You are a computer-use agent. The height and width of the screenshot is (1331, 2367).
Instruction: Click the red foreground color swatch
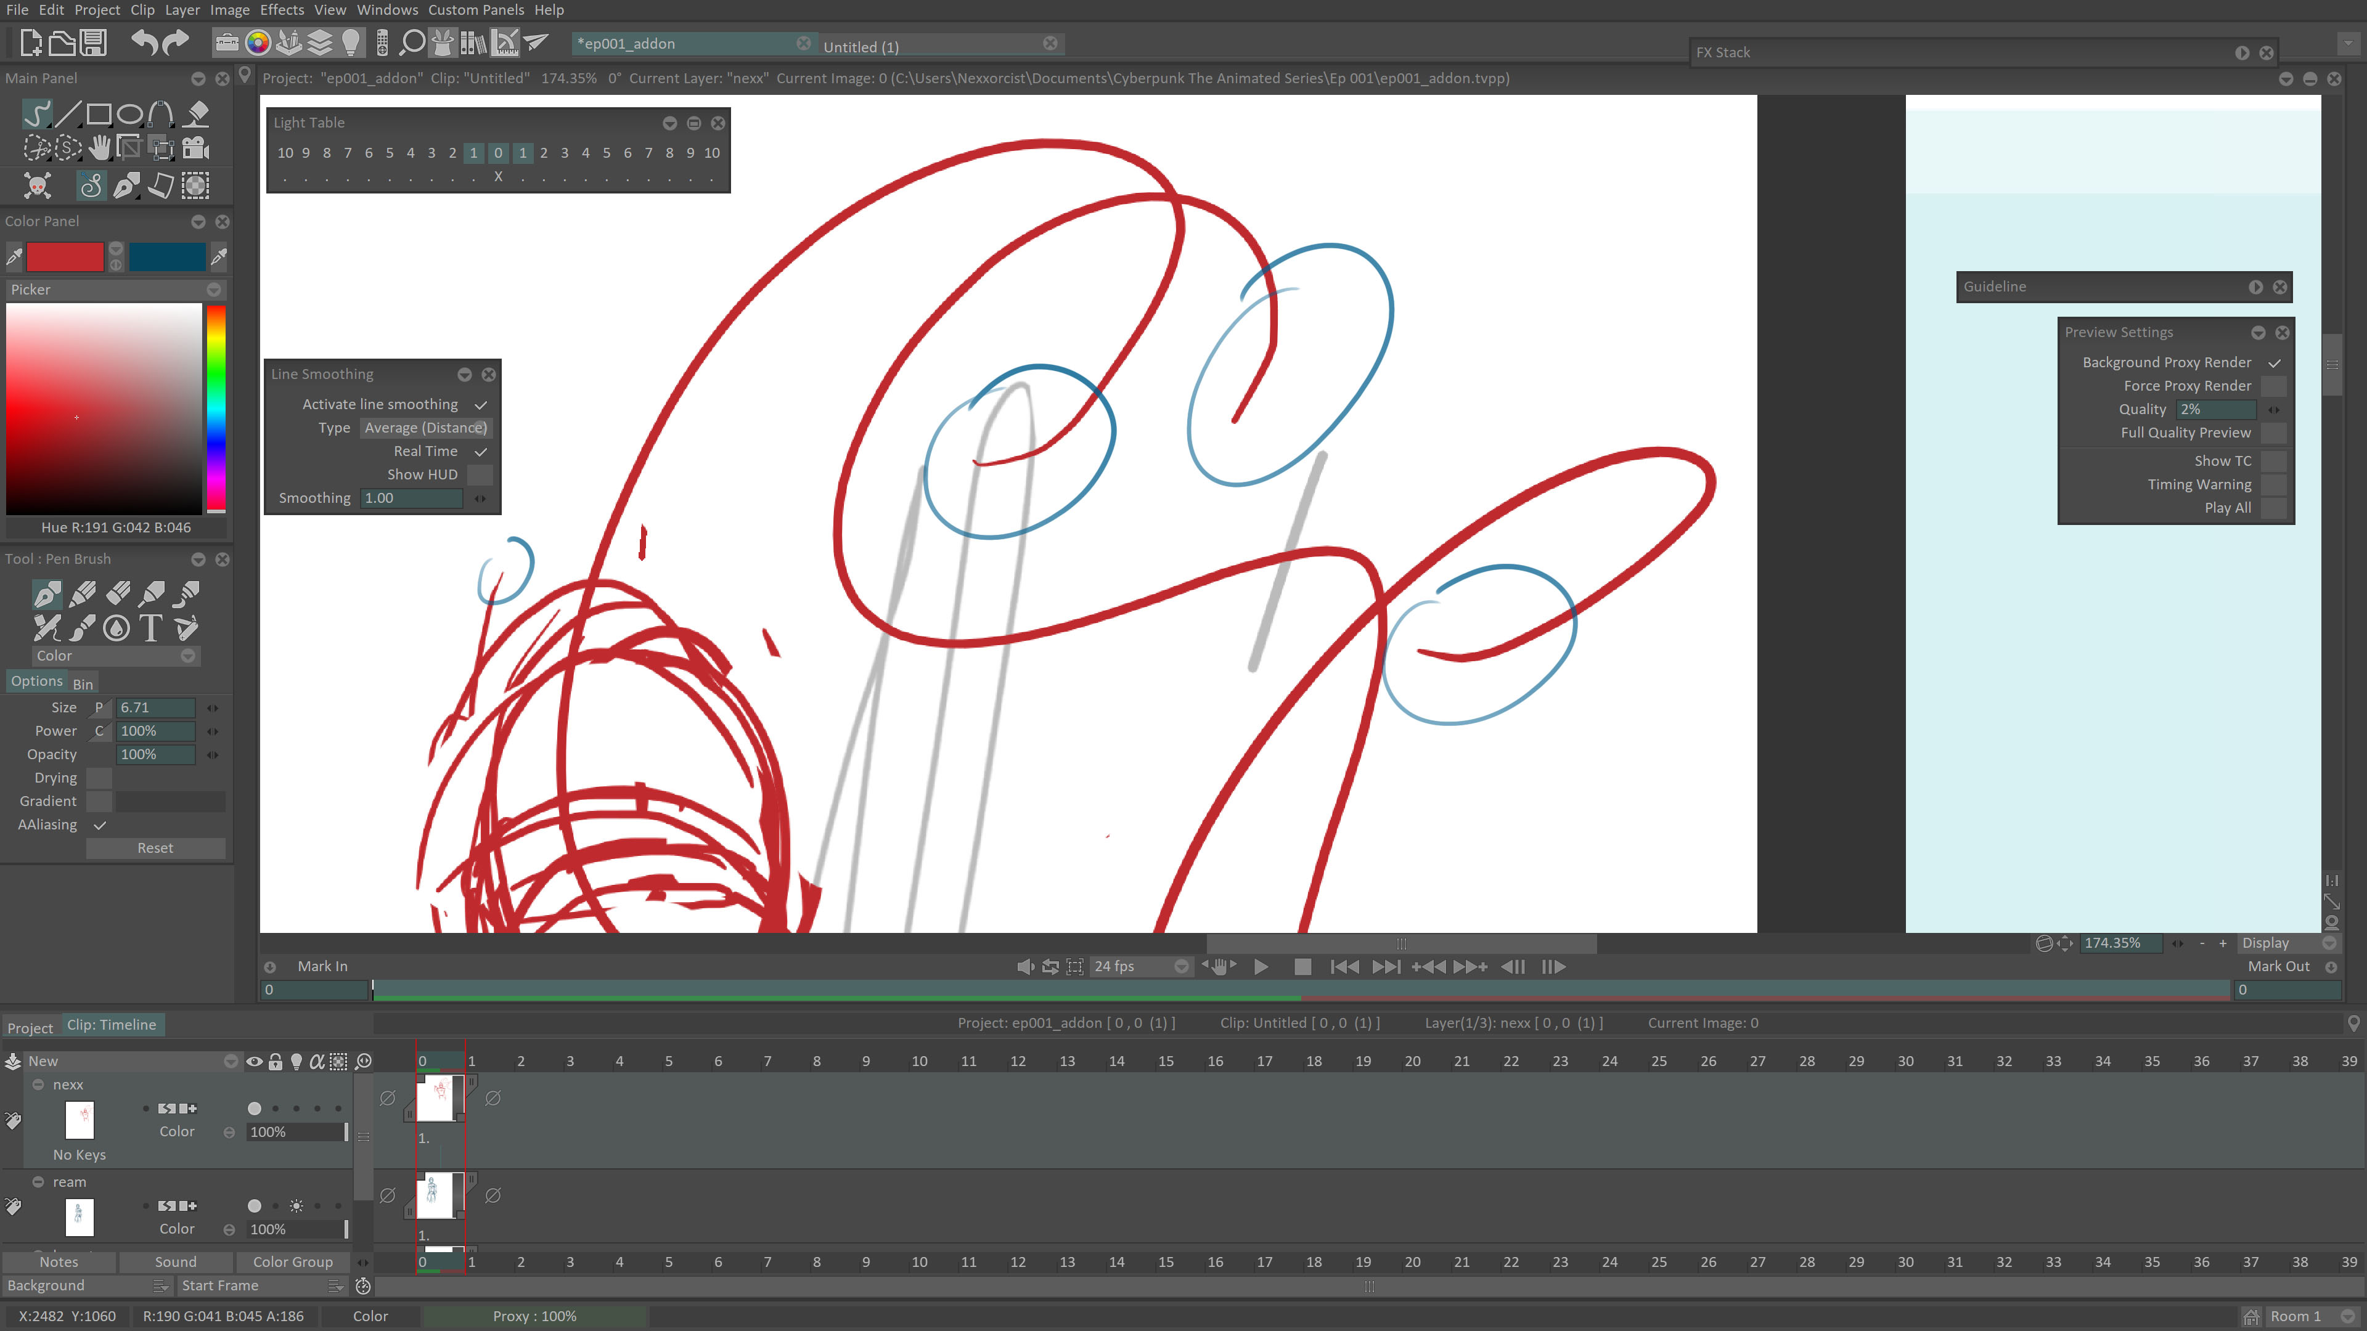(65, 257)
